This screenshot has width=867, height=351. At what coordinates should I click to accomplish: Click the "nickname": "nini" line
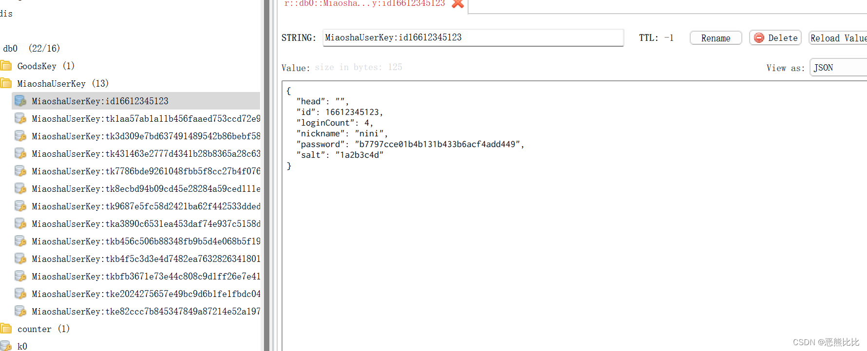[342, 133]
